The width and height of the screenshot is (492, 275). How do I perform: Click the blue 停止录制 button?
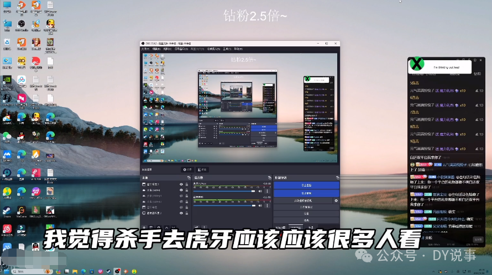306,193
